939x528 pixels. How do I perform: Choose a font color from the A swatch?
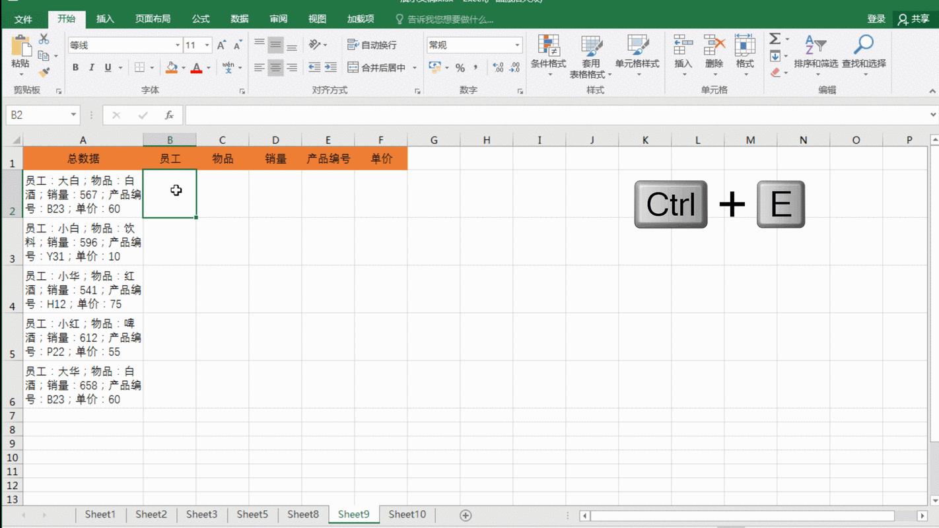(x=197, y=67)
